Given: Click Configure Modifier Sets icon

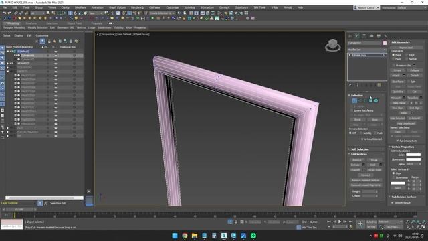Looking at the screenshot, I should click(x=379, y=85).
